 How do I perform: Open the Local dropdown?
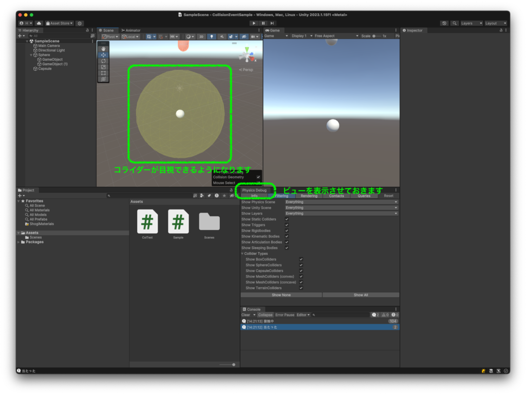tap(130, 36)
